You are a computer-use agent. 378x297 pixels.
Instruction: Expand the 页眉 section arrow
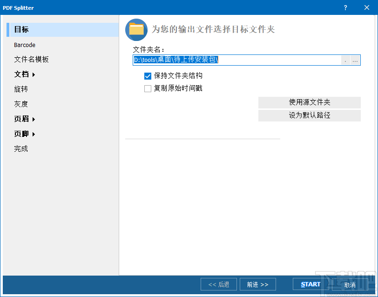(x=33, y=119)
